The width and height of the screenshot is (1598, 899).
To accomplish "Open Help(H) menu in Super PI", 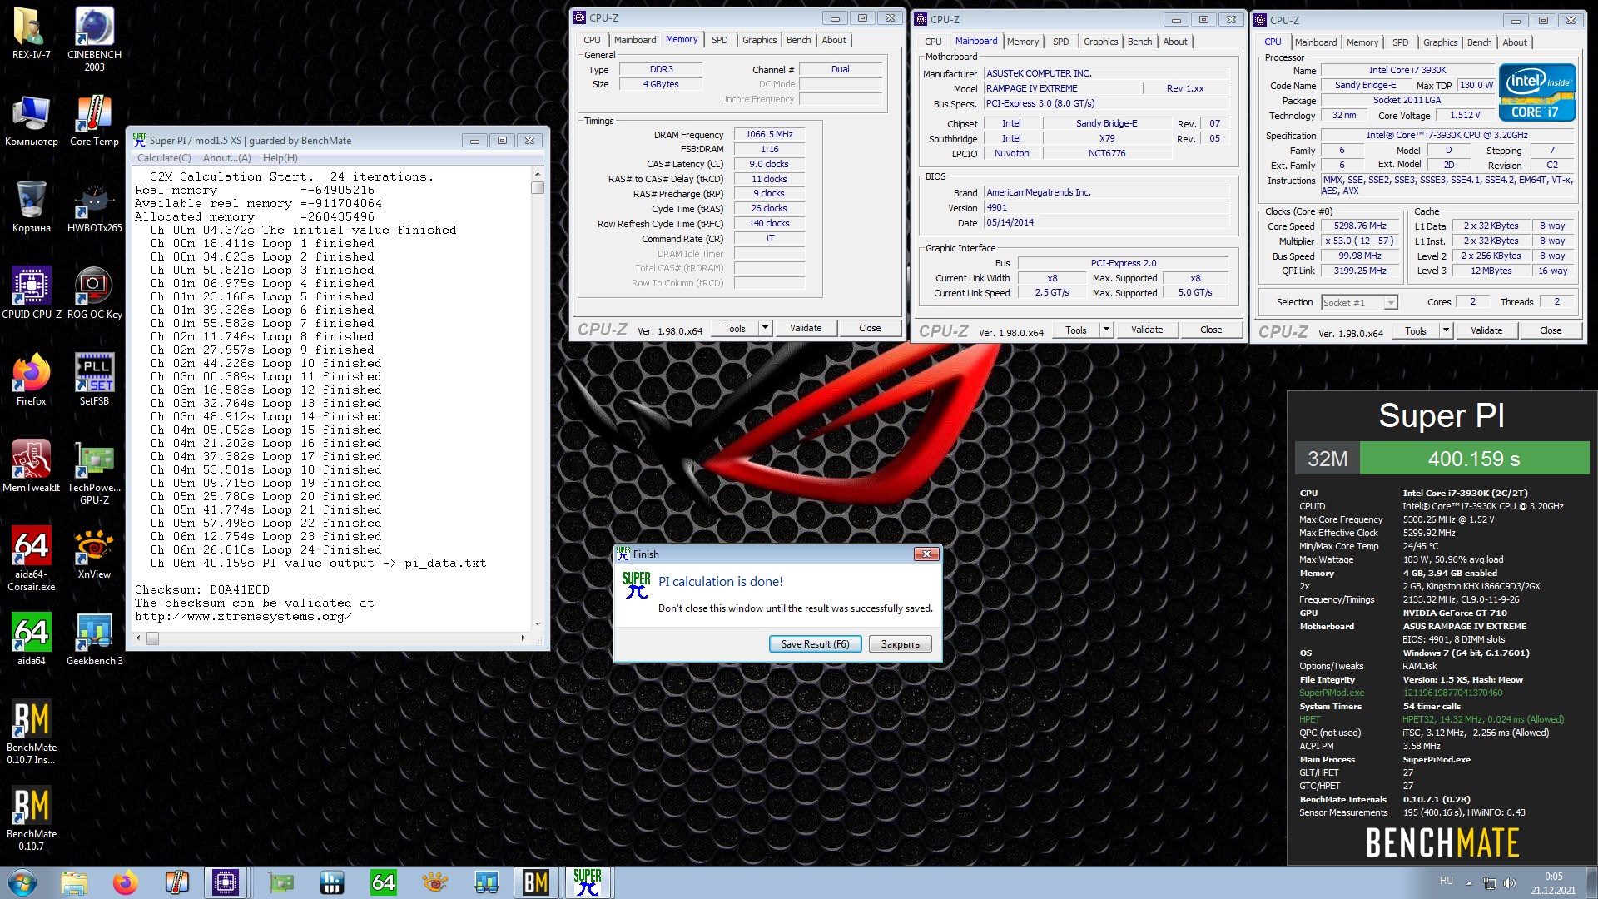I will point(280,158).
